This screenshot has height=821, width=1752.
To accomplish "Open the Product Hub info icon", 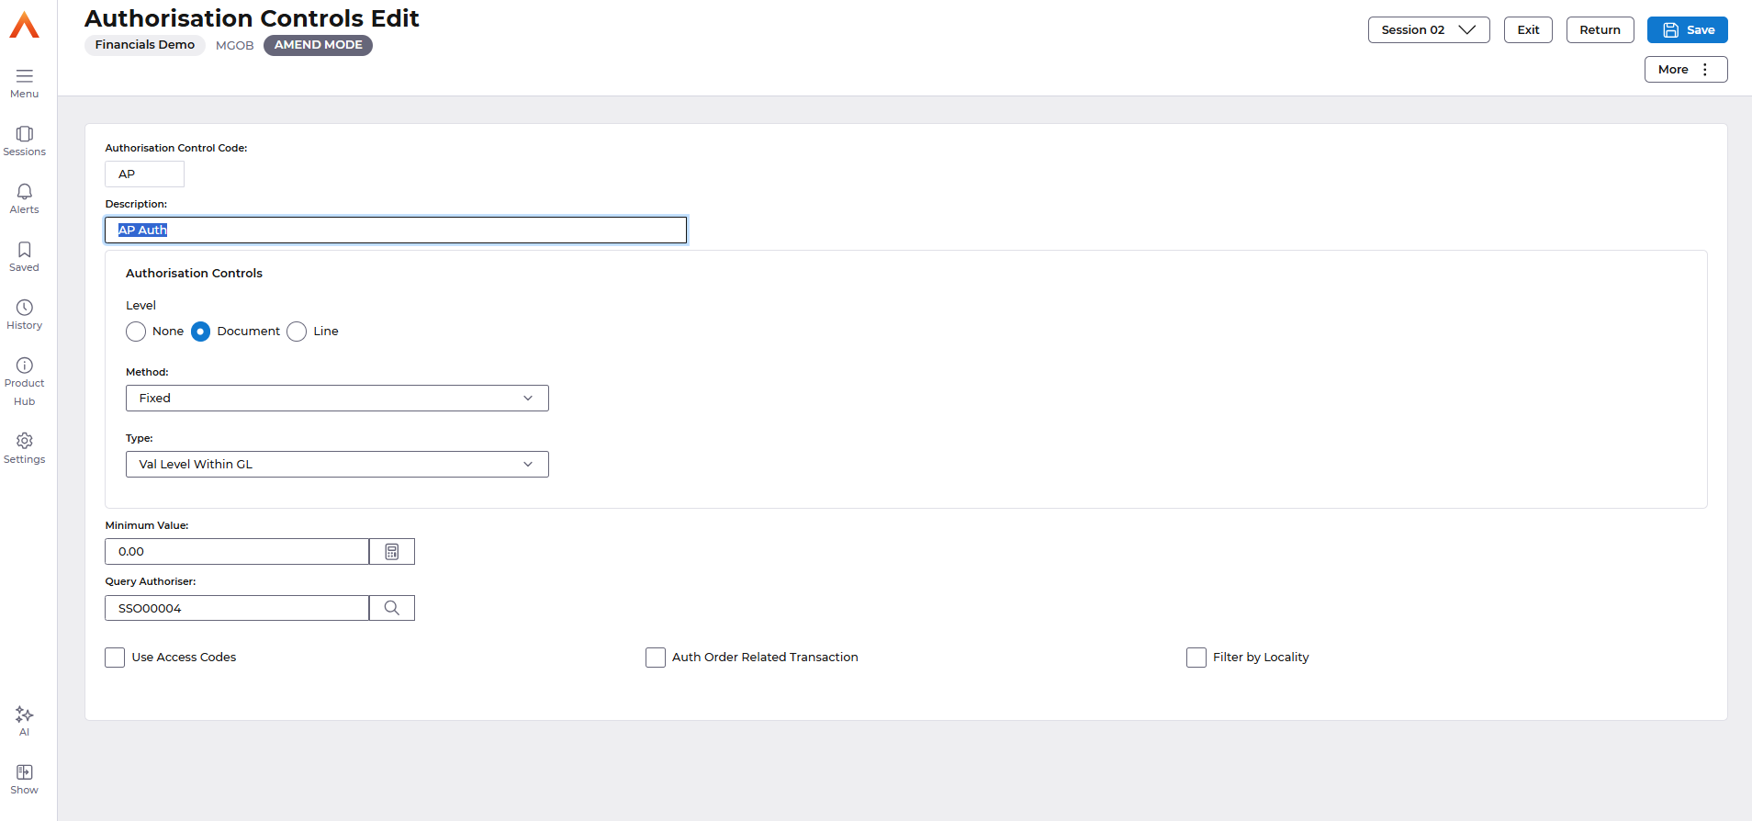I will click(25, 366).
